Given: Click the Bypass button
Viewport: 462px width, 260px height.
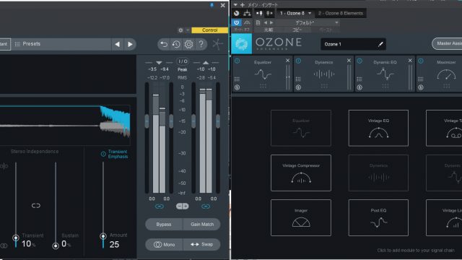Looking at the screenshot, I should click(164, 225).
